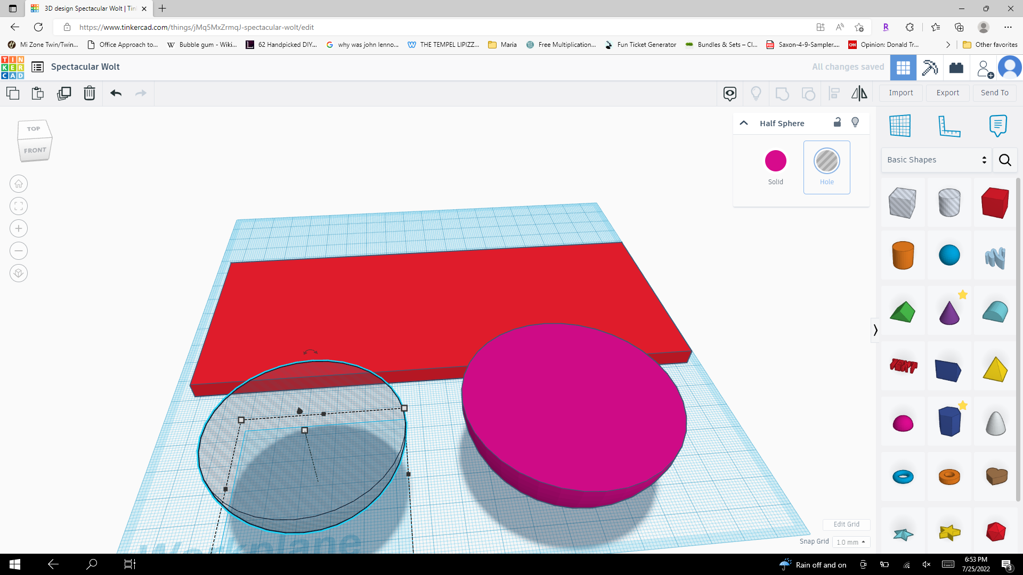Viewport: 1023px width, 575px height.
Task: Click the FRONT face of the view cube
Action: [35, 150]
